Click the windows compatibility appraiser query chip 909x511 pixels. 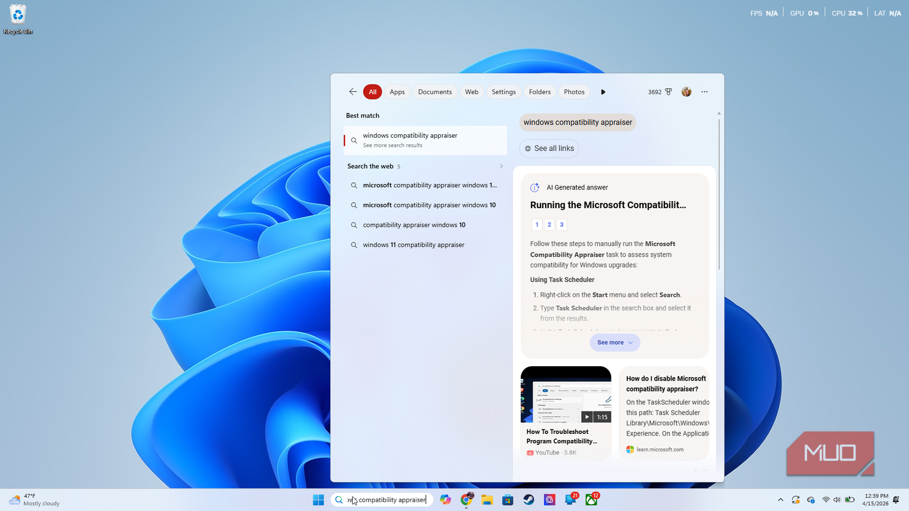577,122
